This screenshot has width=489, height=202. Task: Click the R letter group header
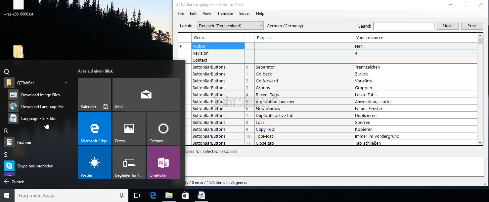(x=6, y=131)
